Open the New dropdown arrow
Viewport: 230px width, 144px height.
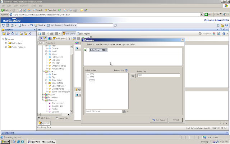pyautogui.click(x=28, y=25)
